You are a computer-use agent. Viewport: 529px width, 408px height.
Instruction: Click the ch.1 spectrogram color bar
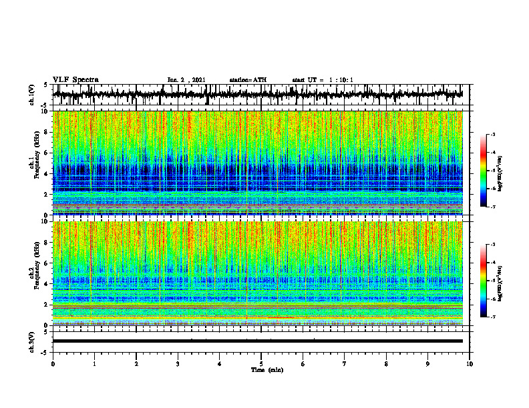point(484,171)
